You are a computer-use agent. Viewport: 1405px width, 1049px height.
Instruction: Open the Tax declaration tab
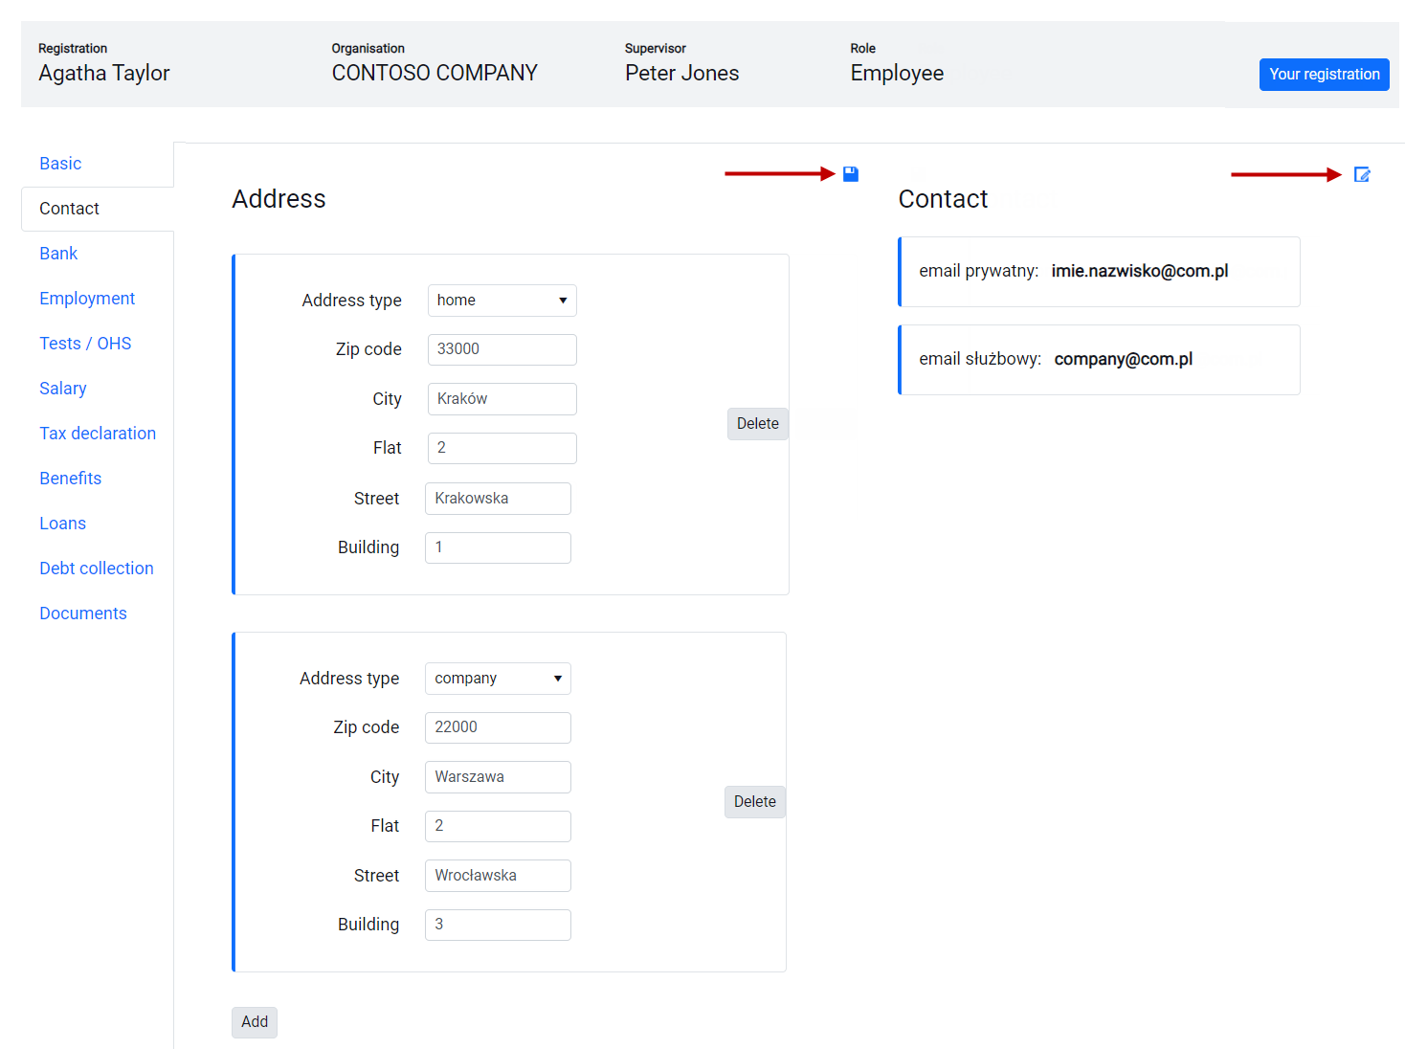98,434
